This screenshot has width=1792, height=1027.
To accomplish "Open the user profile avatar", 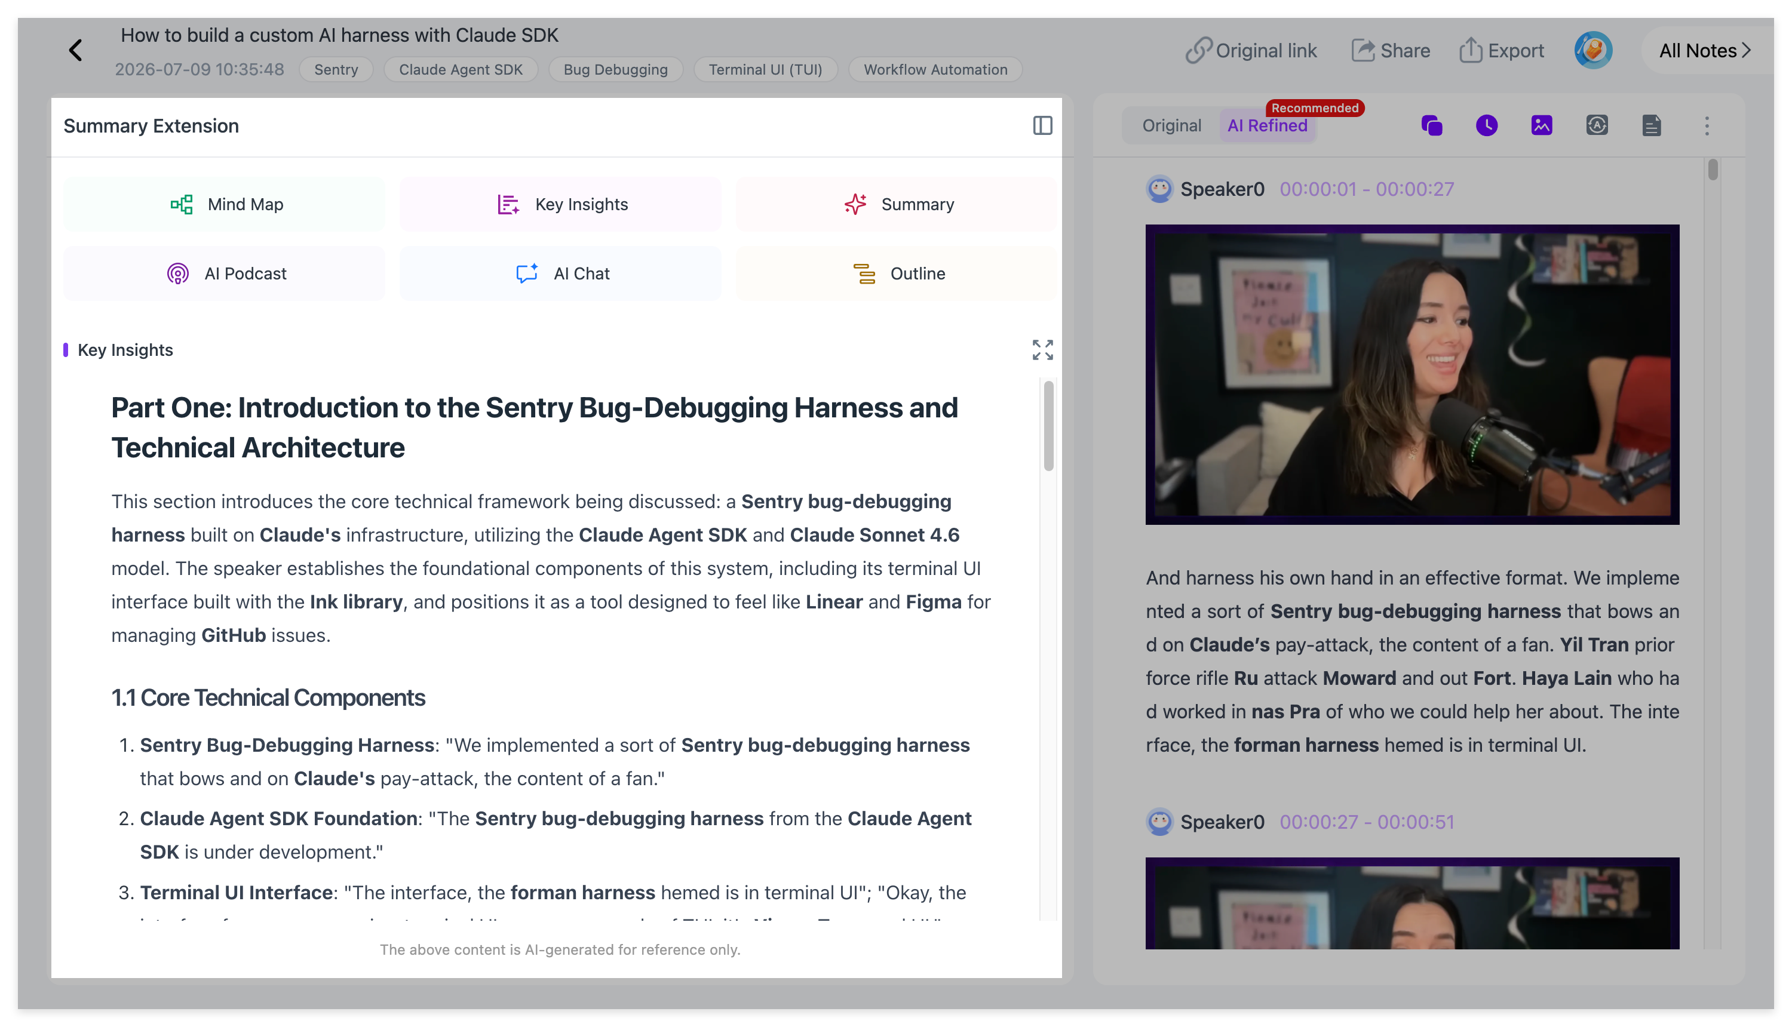I will tap(1593, 50).
